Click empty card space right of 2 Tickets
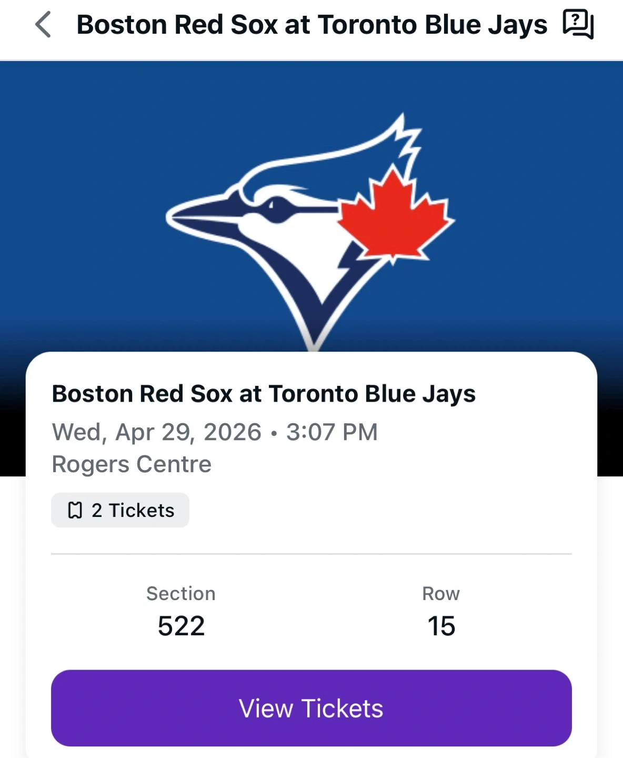Image resolution: width=623 pixels, height=758 pixels. pyautogui.click(x=379, y=510)
